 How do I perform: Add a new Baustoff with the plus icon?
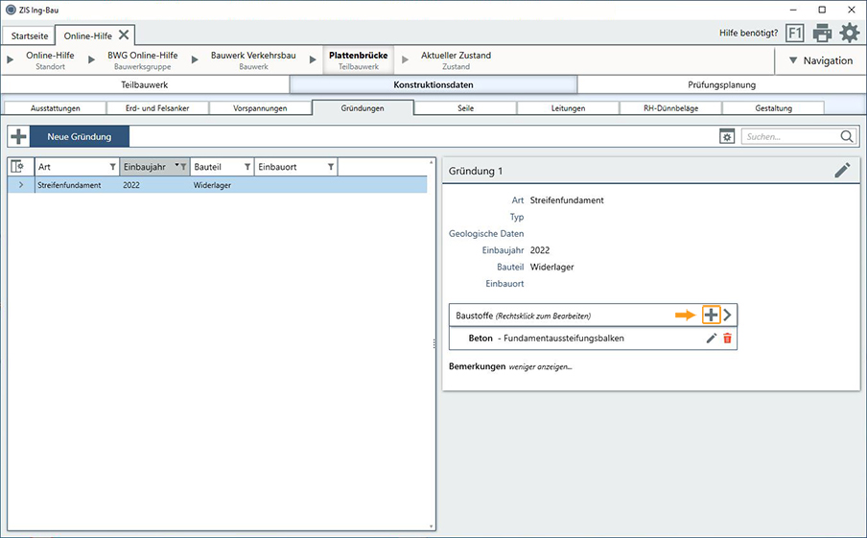tap(711, 315)
